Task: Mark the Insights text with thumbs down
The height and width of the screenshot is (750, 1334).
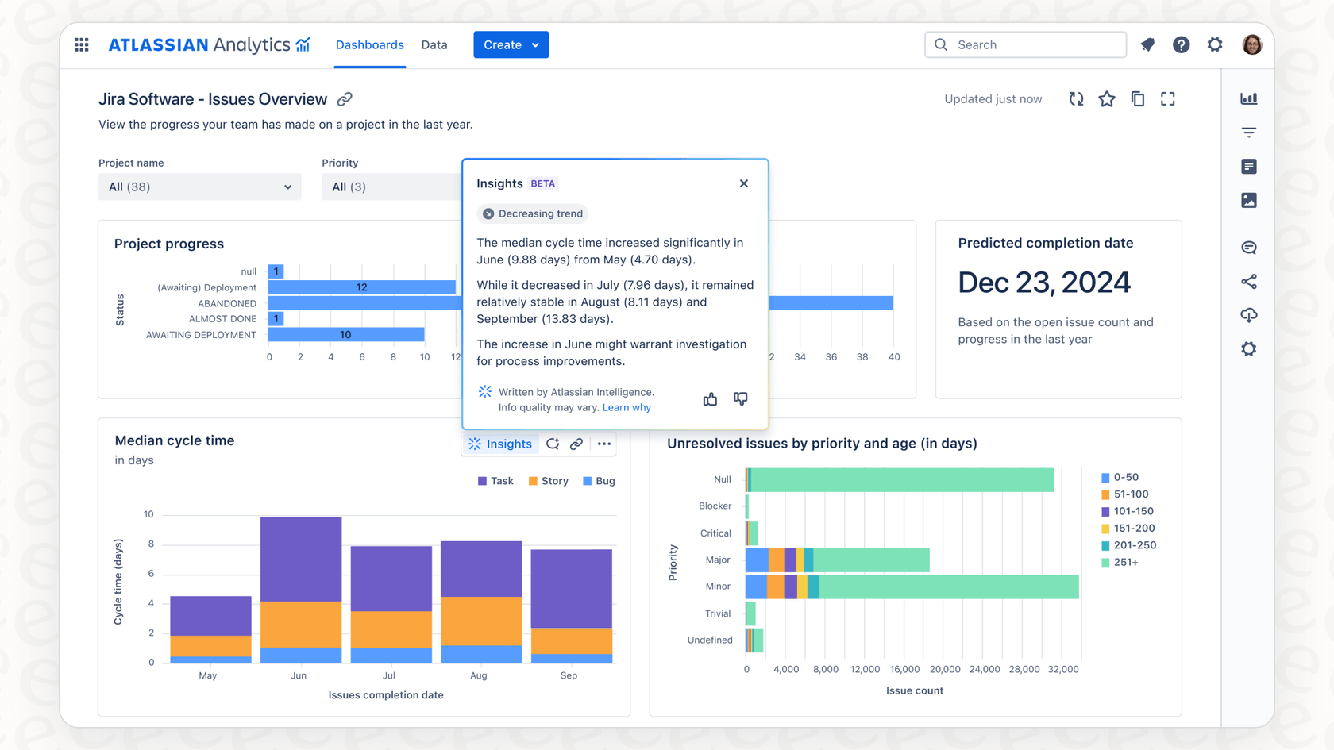Action: 740,398
